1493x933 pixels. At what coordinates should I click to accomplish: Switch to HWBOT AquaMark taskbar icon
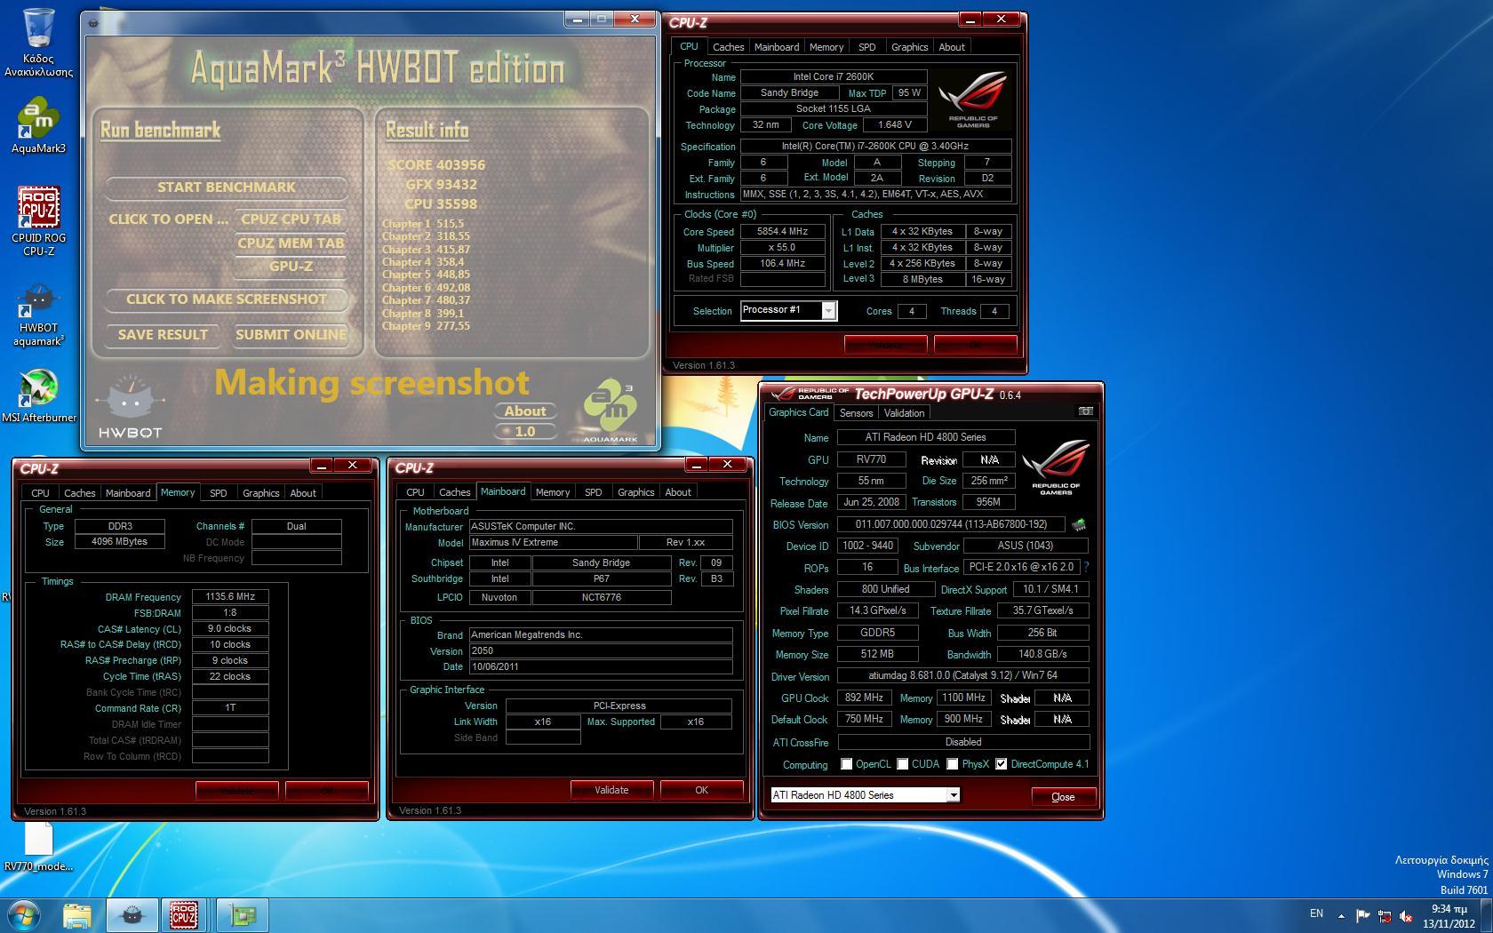[x=132, y=915]
